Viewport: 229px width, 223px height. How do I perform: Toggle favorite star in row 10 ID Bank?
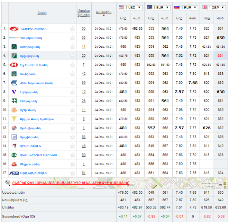click(x=72, y=110)
